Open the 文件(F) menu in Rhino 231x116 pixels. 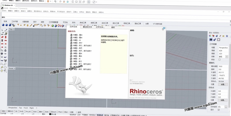(x=4, y=11)
